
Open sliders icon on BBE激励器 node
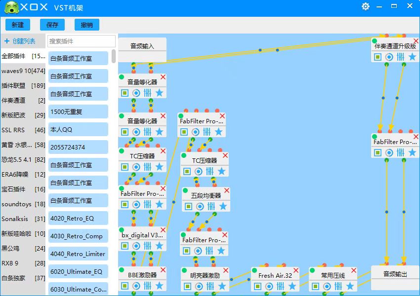148,286
